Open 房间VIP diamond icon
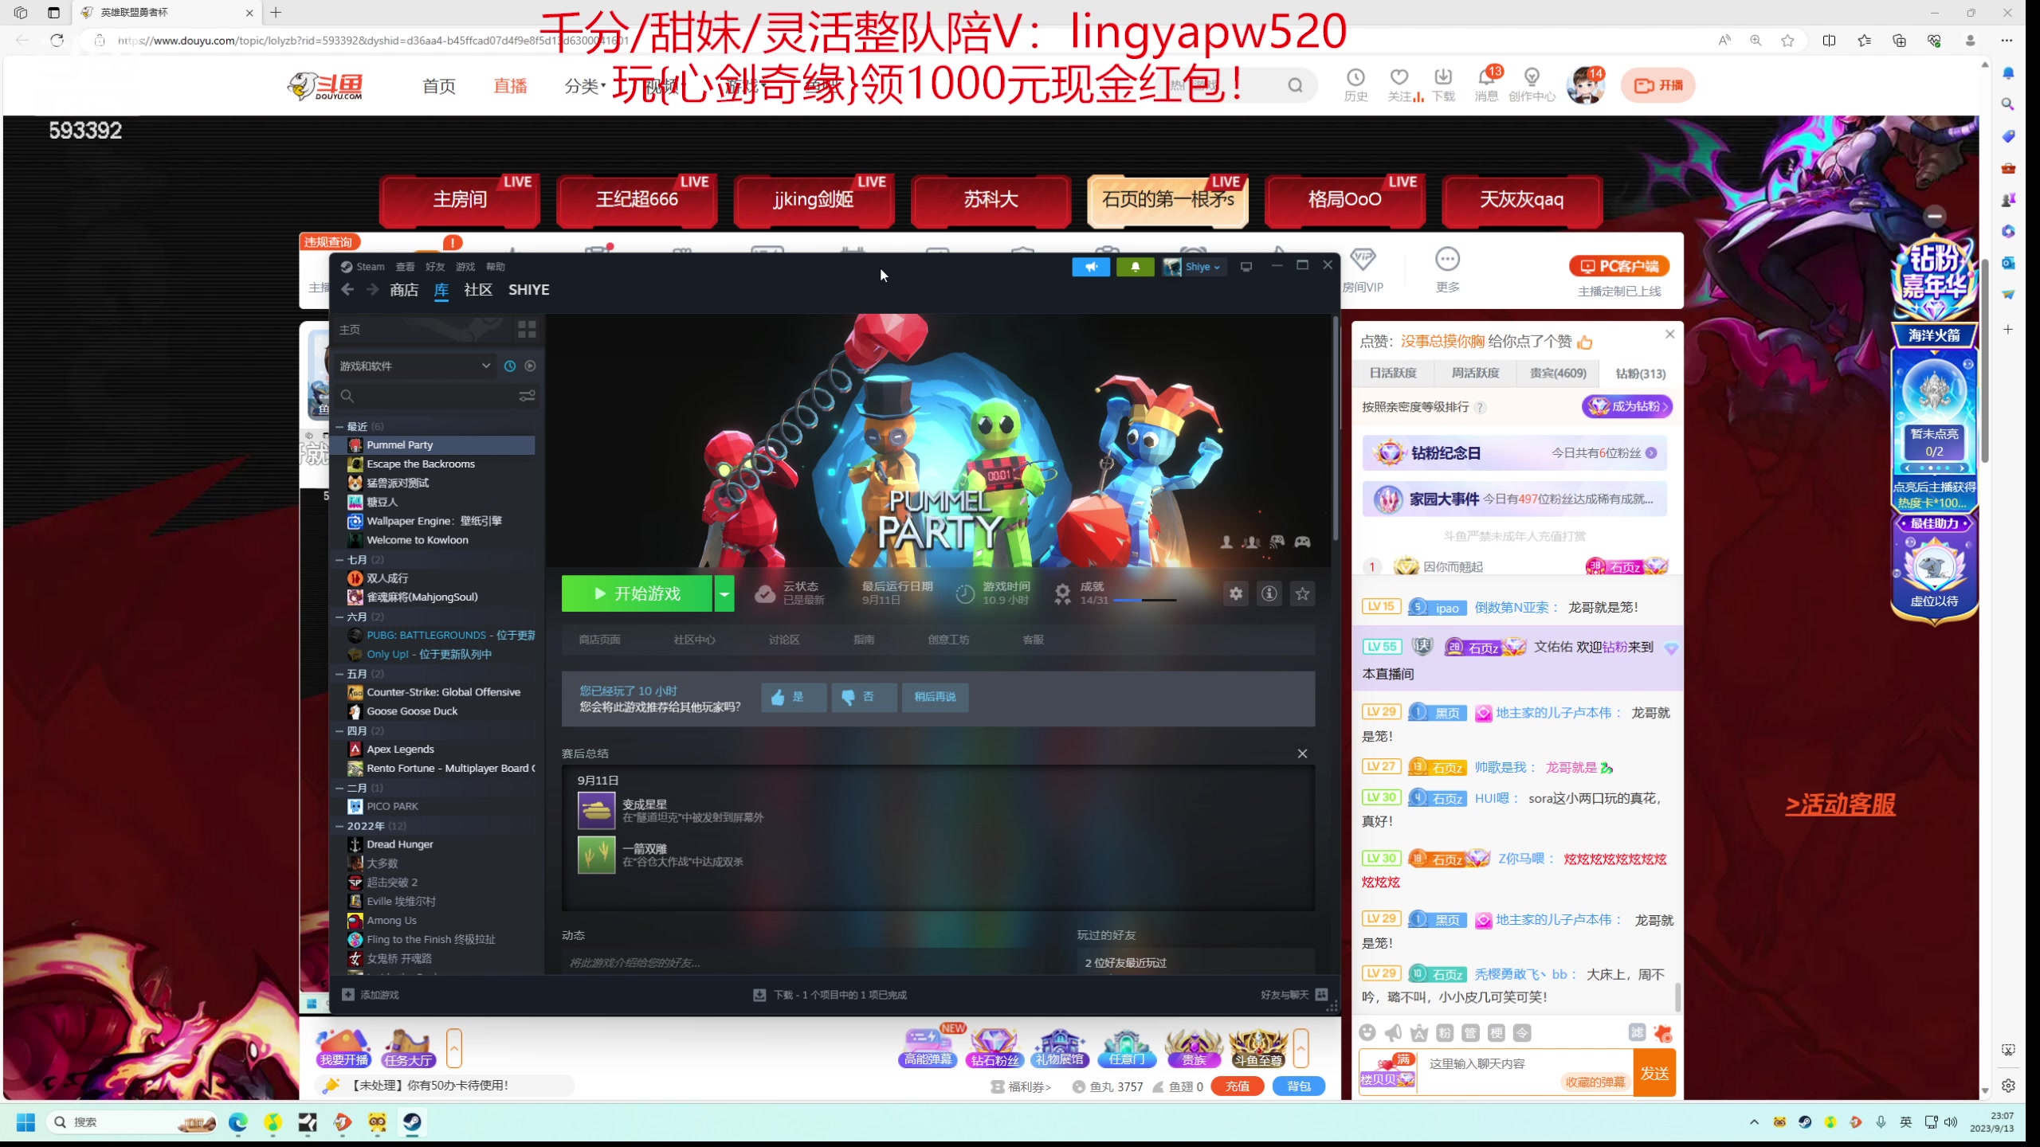The image size is (2040, 1147). pos(1363,260)
